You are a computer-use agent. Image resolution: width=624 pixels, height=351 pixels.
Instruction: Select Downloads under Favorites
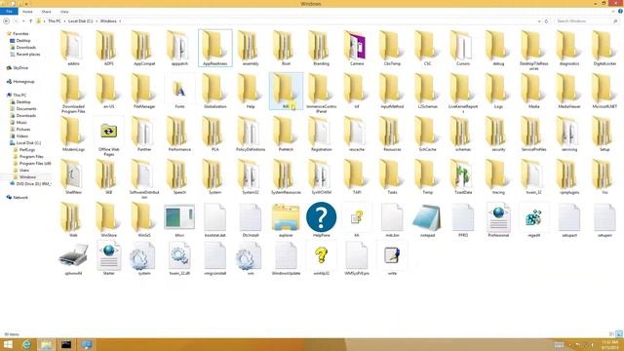[x=26, y=48]
